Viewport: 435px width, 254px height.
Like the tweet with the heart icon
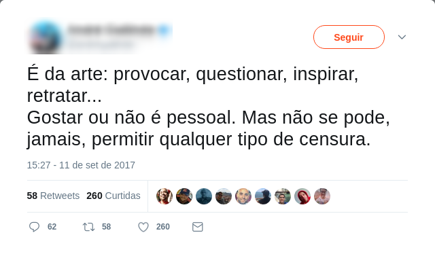coord(143,227)
